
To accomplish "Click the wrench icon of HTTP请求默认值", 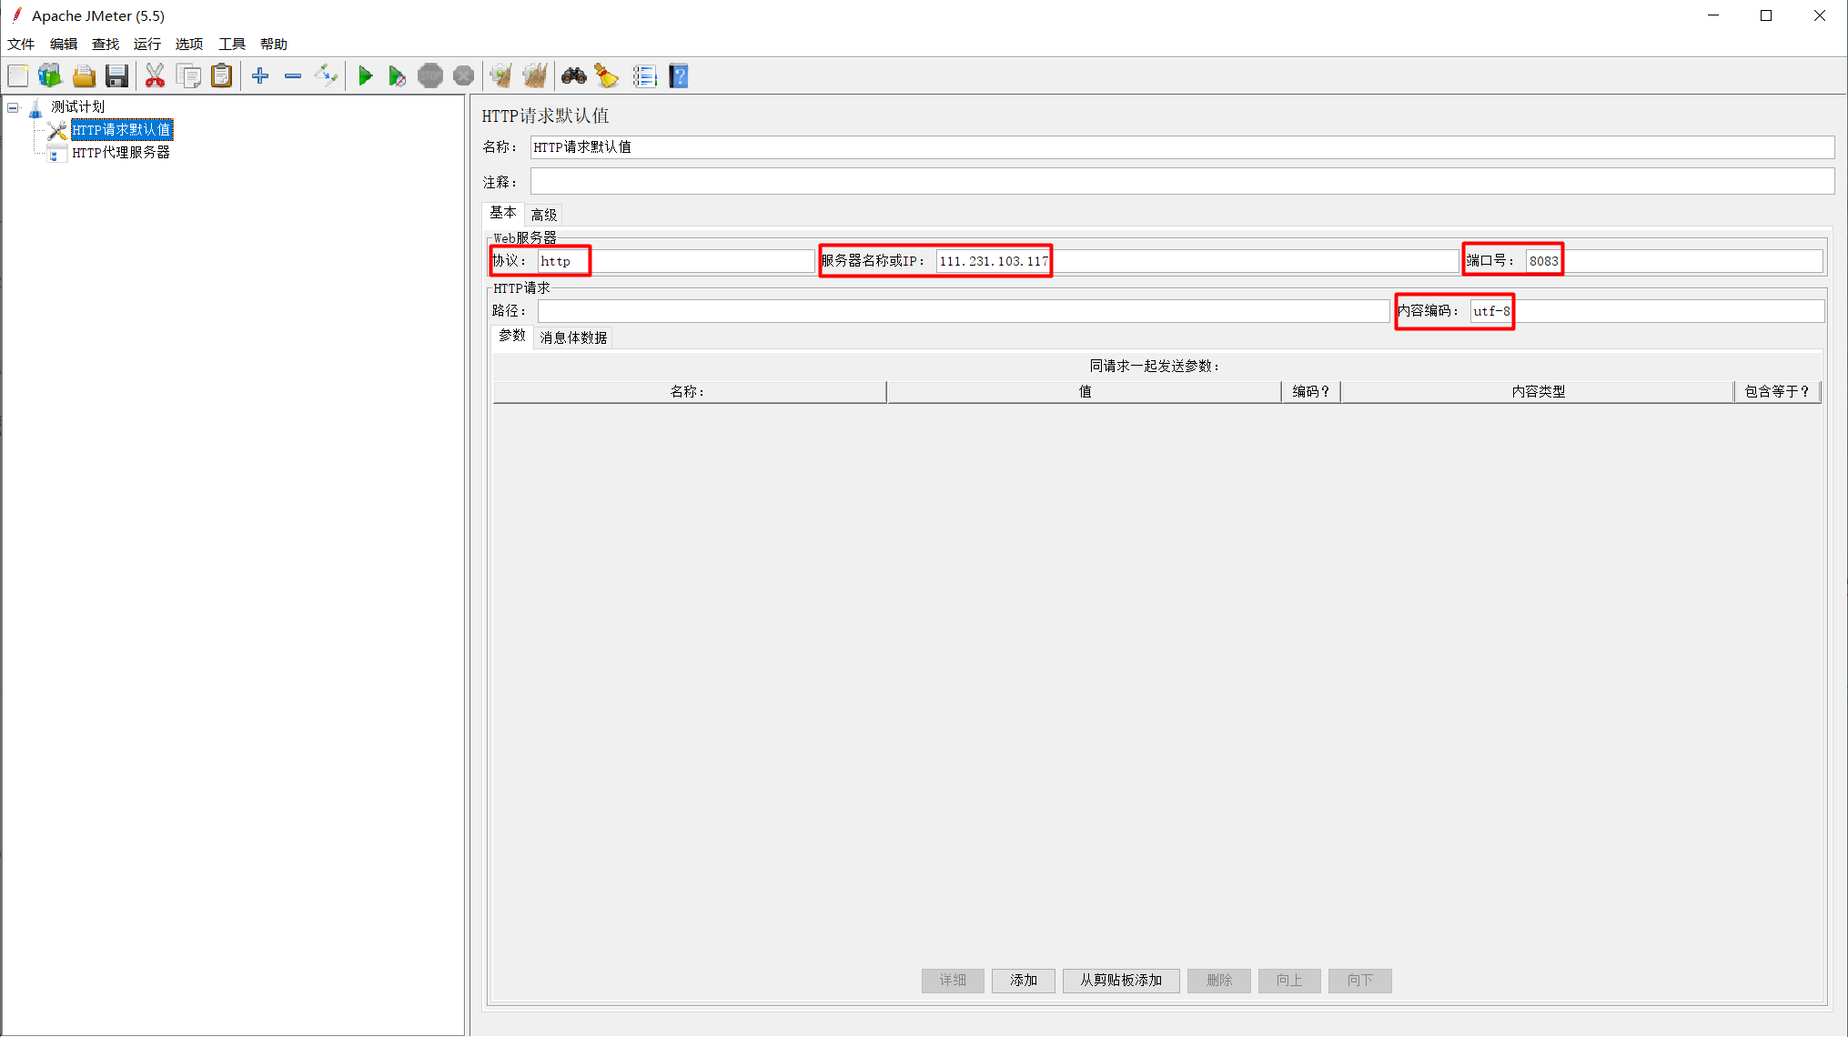I will [x=56, y=130].
